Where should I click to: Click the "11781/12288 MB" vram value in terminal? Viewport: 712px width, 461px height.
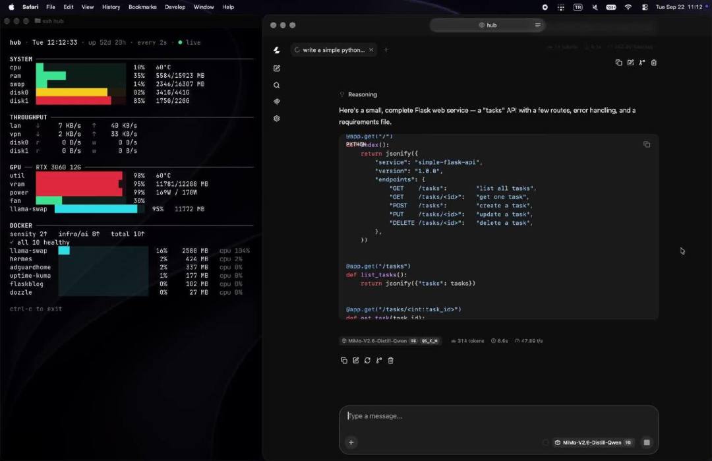tap(182, 184)
